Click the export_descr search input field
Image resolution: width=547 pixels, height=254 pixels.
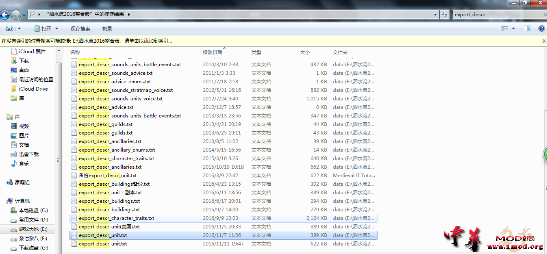pyautogui.click(x=496, y=14)
